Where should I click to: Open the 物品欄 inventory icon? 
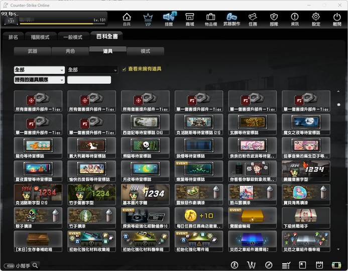tap(210, 19)
